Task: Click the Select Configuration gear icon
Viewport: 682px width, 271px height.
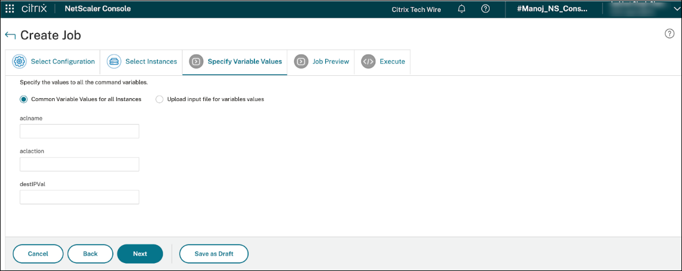Action: [20, 61]
